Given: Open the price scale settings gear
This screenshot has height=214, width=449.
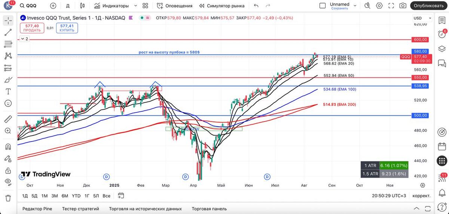Looking at the screenshot, I should [x=422, y=185].
